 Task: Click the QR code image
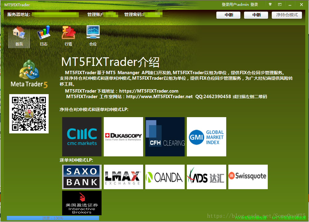click(x=29, y=114)
